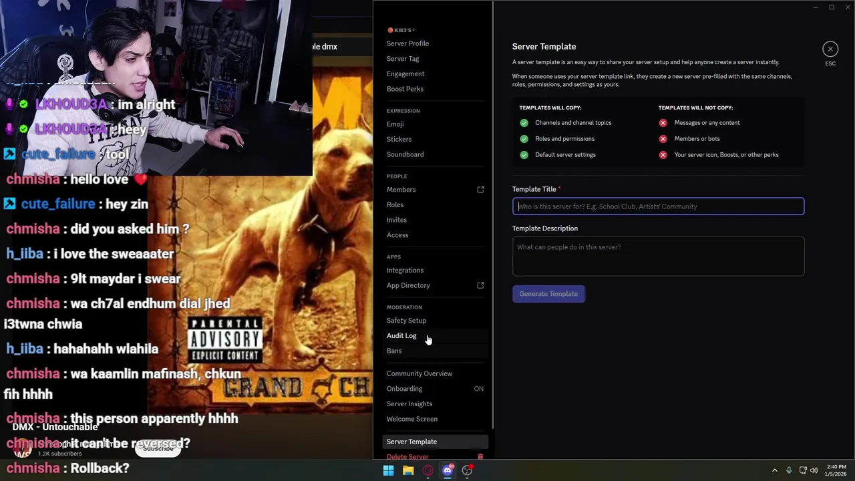Click the 1.2K subscribers text
This screenshot has height=481, width=855.
59,454
